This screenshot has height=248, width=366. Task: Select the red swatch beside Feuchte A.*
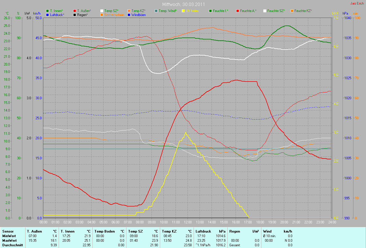(238, 11)
